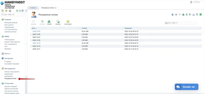Image resolution: width=204 pixels, height=94 pixels.
Task: Open help via green book icon
Action: pyautogui.click(x=200, y=15)
